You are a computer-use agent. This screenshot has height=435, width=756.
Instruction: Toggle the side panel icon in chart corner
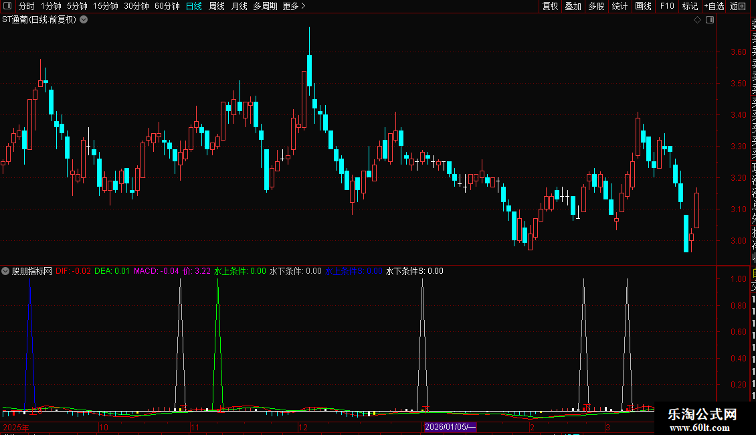click(710, 20)
